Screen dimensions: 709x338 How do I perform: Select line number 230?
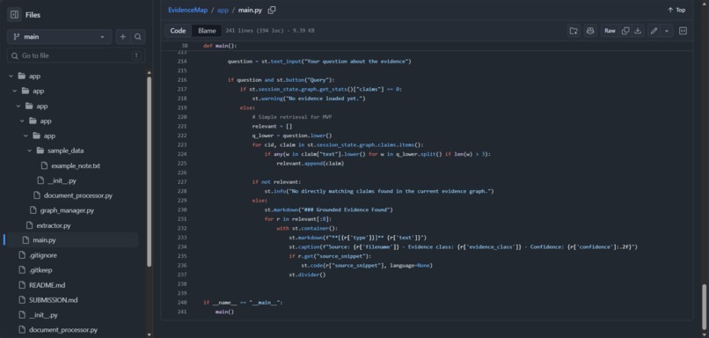(x=182, y=209)
